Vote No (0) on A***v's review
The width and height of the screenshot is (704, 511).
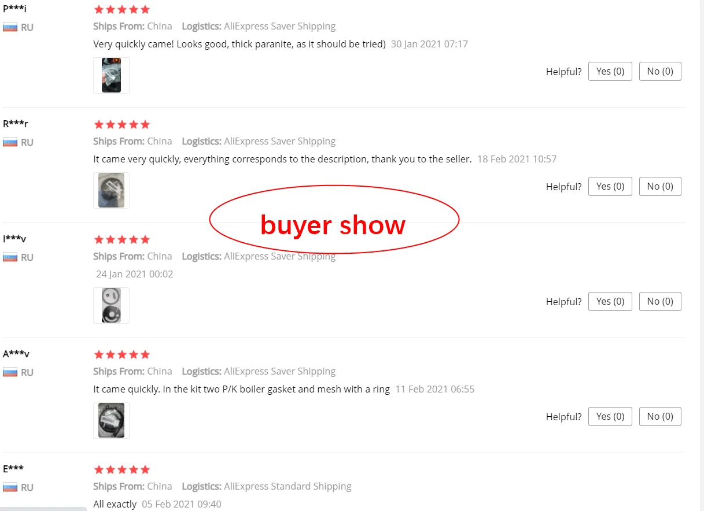coord(660,416)
